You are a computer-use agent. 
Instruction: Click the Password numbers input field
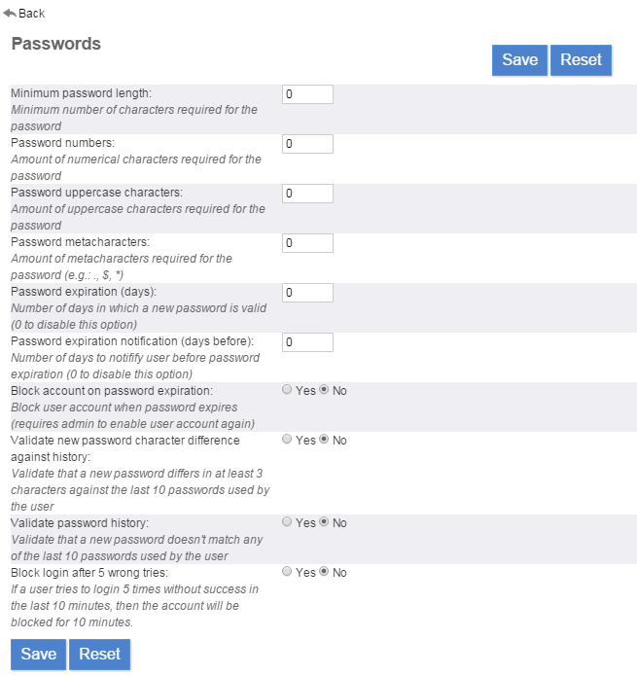coord(307,144)
